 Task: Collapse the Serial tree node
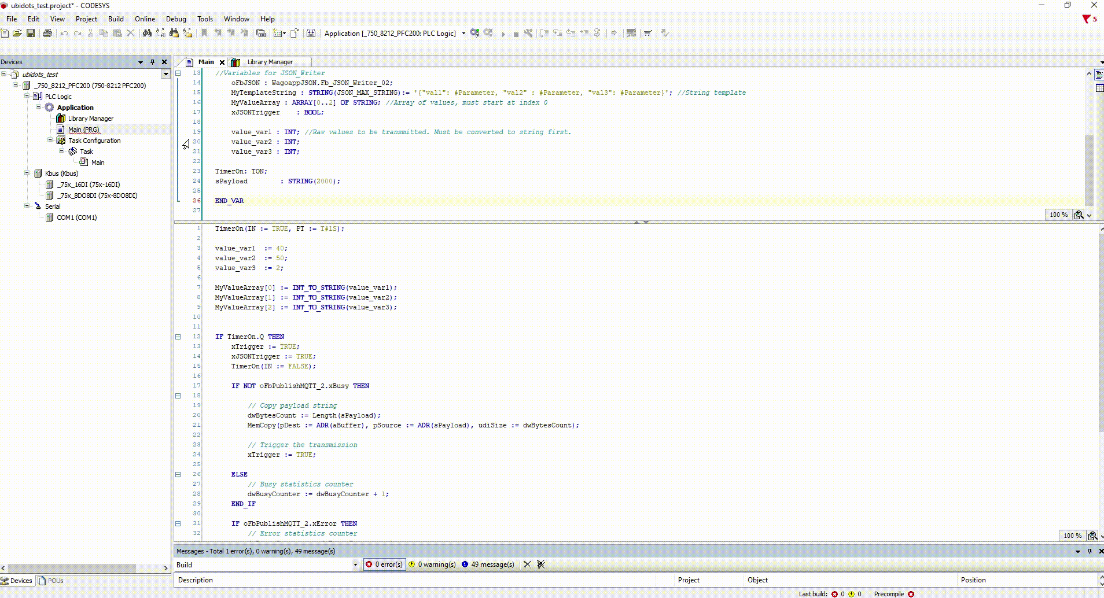[x=27, y=206]
